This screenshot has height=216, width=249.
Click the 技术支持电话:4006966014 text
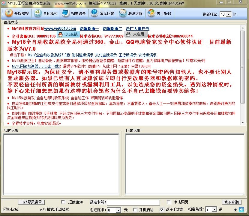tap(170, 36)
